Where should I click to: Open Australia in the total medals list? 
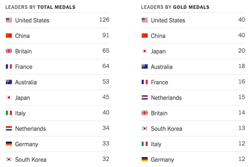click(x=57, y=82)
